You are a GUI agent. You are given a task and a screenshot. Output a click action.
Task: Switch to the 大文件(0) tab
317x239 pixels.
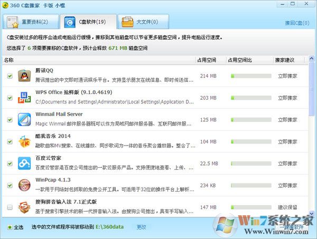pos(143,22)
